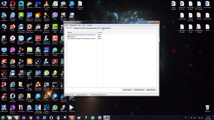Open the PotPlayer desktop shortcut
The width and height of the screenshot is (214, 120).
(72, 108)
